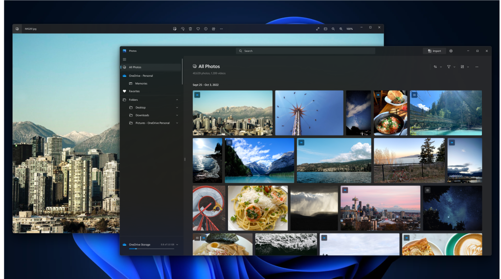The image size is (501, 279).
Task: Expand OneDrive Storage details chevron
Action: [x=177, y=244]
